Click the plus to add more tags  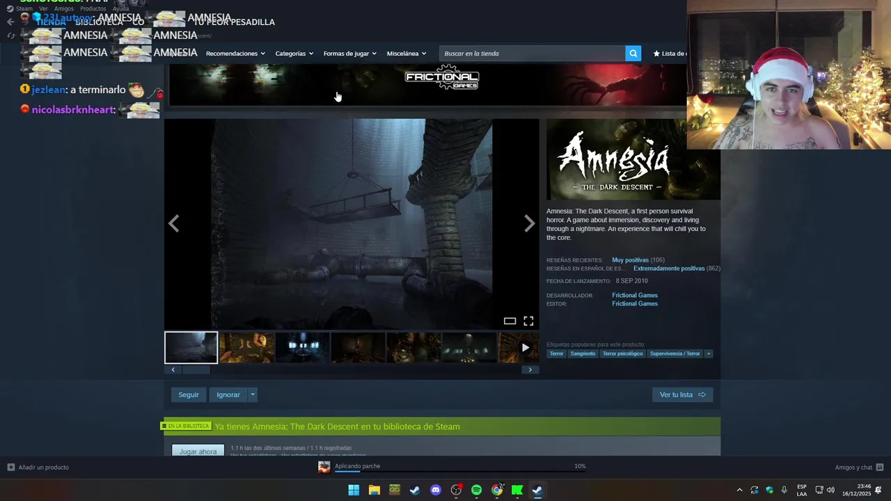709,353
